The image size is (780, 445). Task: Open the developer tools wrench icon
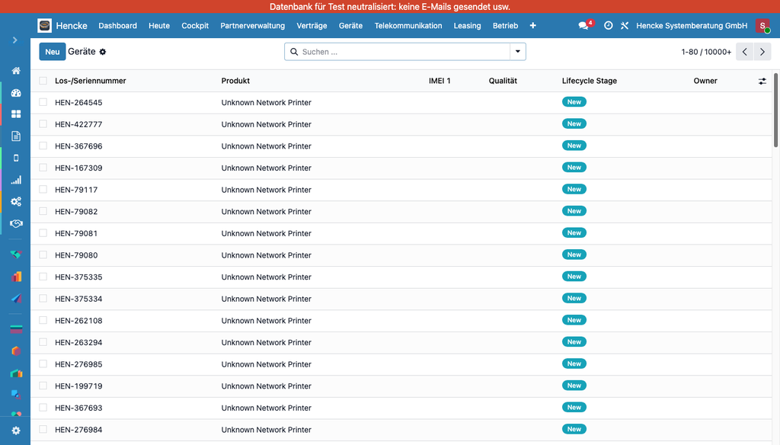tap(625, 26)
